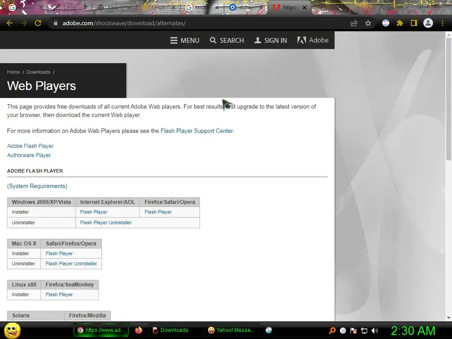Open System Requirements link

(x=37, y=186)
